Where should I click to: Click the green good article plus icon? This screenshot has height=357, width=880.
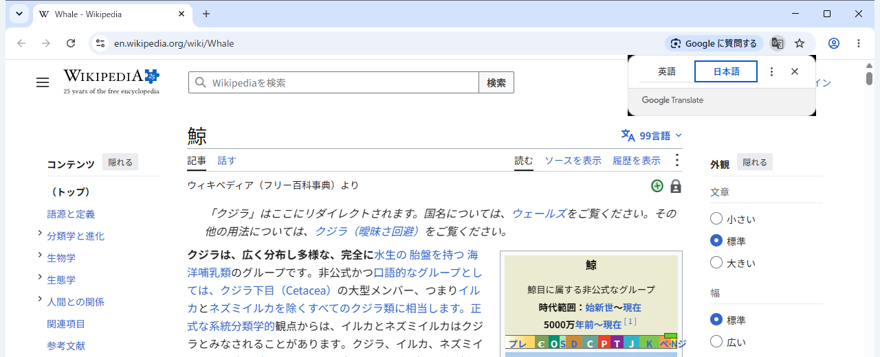(x=657, y=185)
